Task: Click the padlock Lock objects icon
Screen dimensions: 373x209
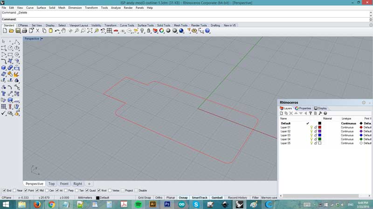Action: coord(148,31)
